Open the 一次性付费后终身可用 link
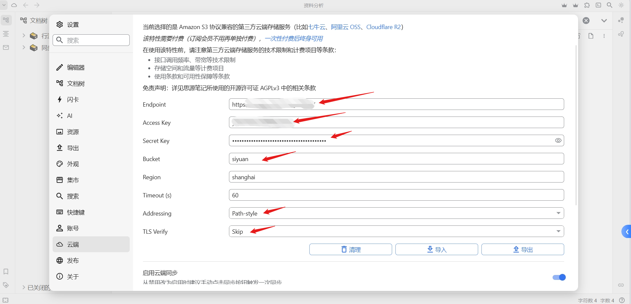Viewport: 631px width, 304px height. (294, 39)
